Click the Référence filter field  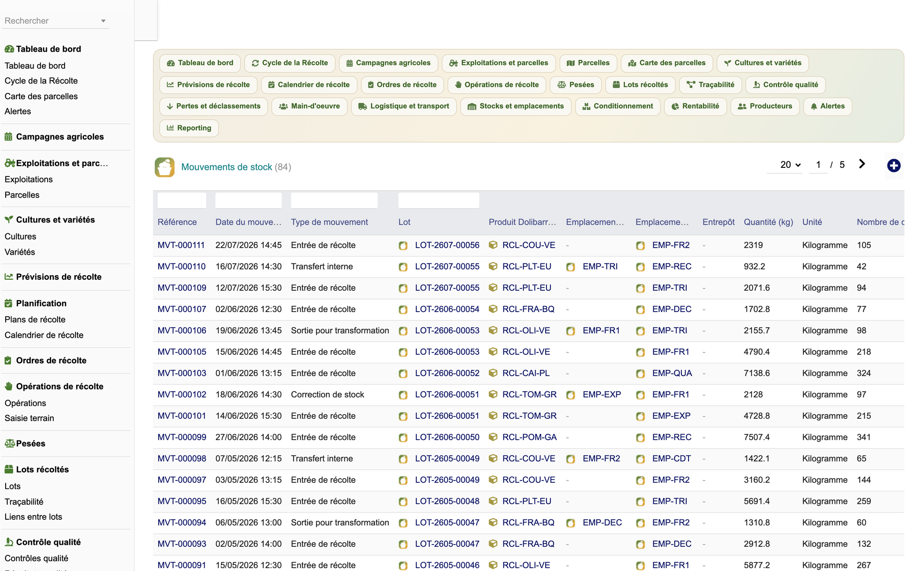[x=182, y=200]
